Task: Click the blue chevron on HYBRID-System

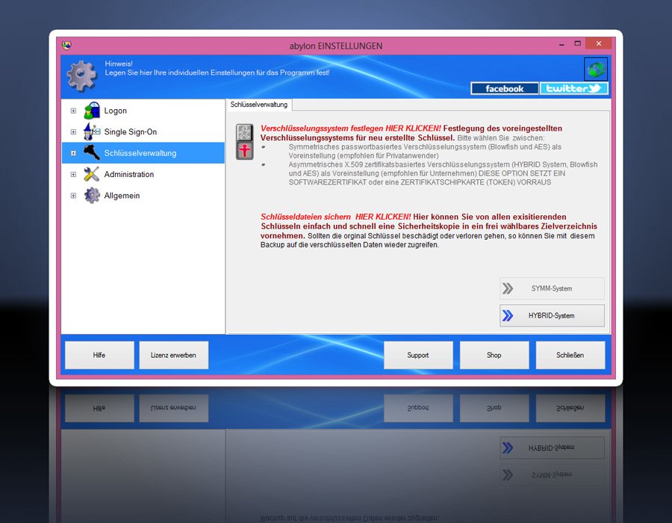Action: click(508, 315)
